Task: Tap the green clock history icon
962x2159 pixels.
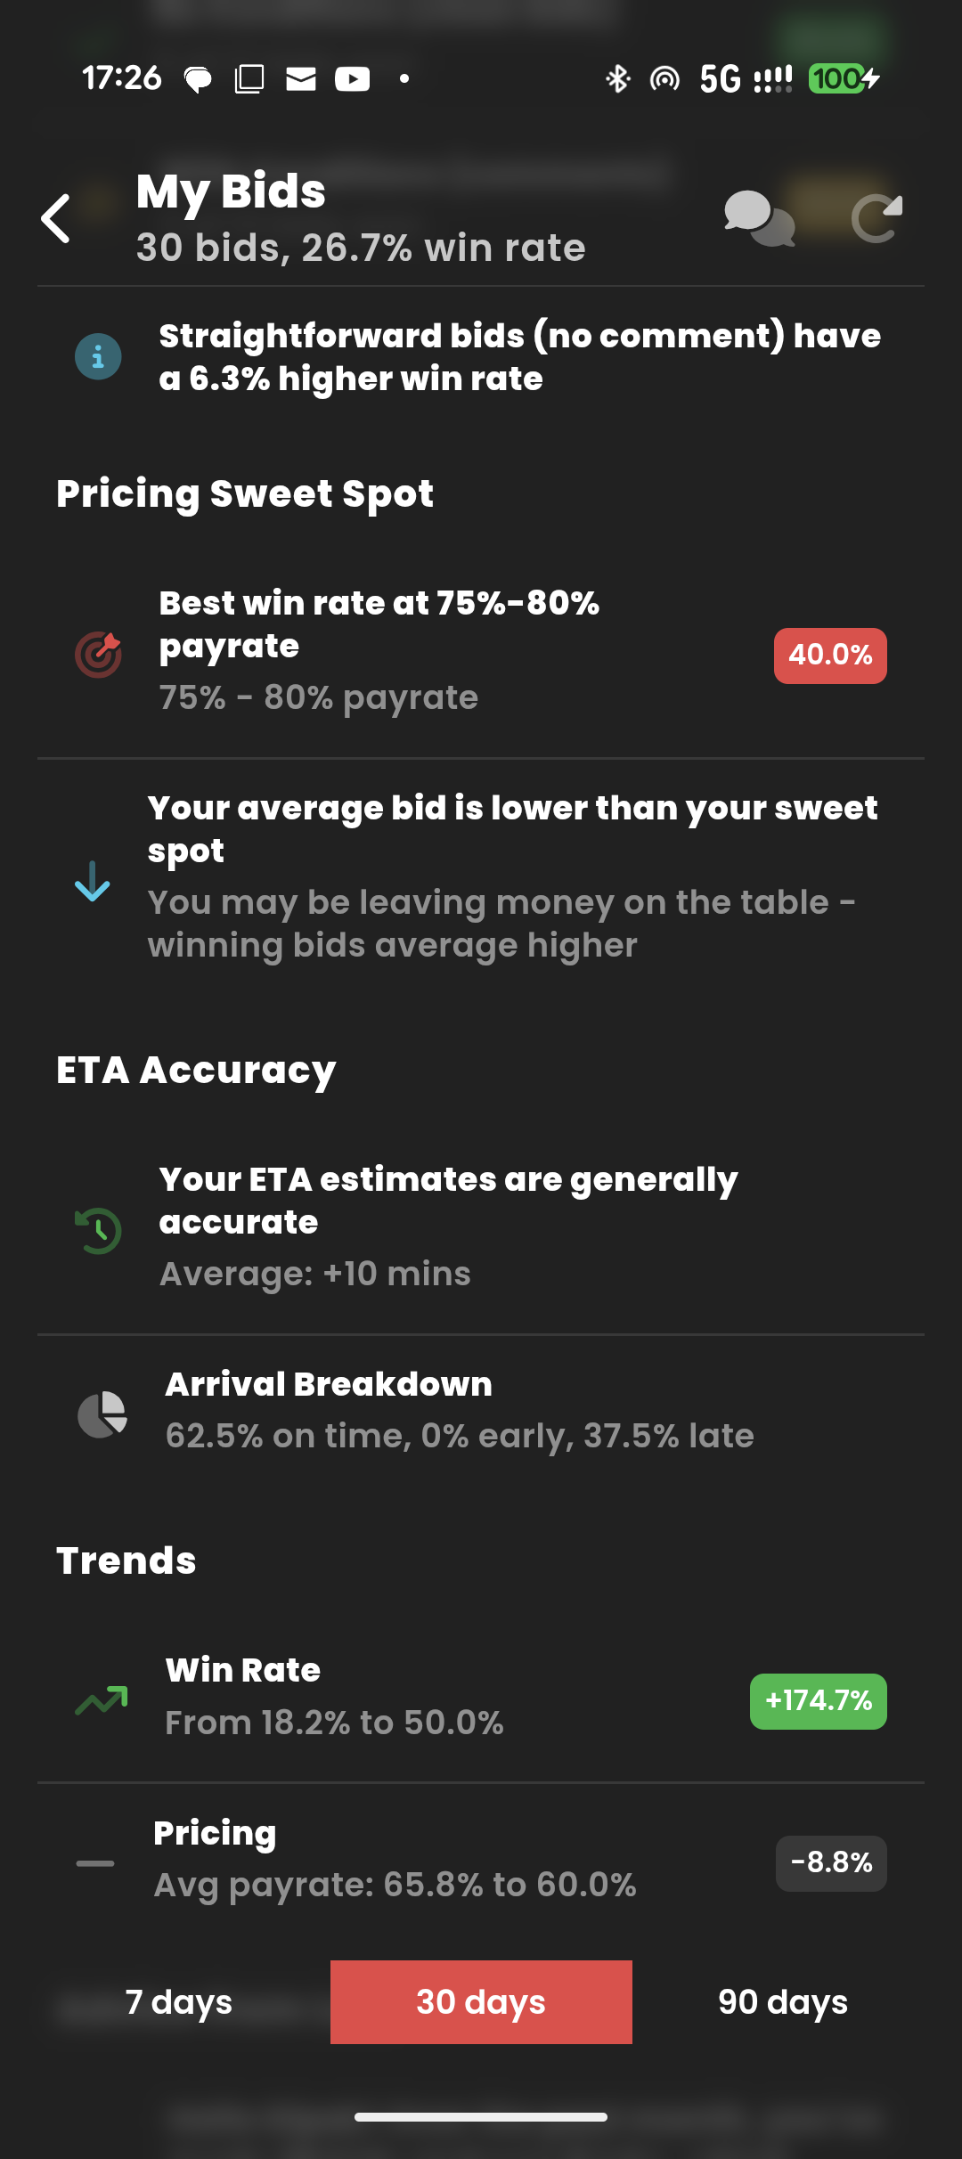Action: point(98,1230)
